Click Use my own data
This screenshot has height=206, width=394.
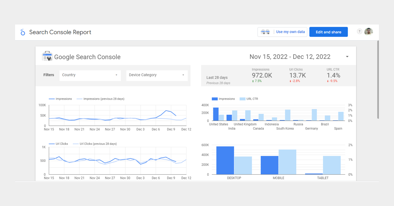point(290,32)
